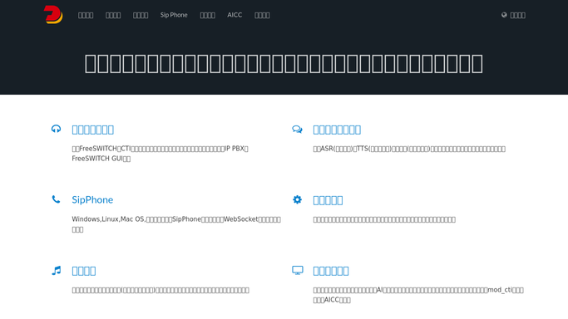Open the heading next to the music note
568x319 pixels.
[84, 271]
